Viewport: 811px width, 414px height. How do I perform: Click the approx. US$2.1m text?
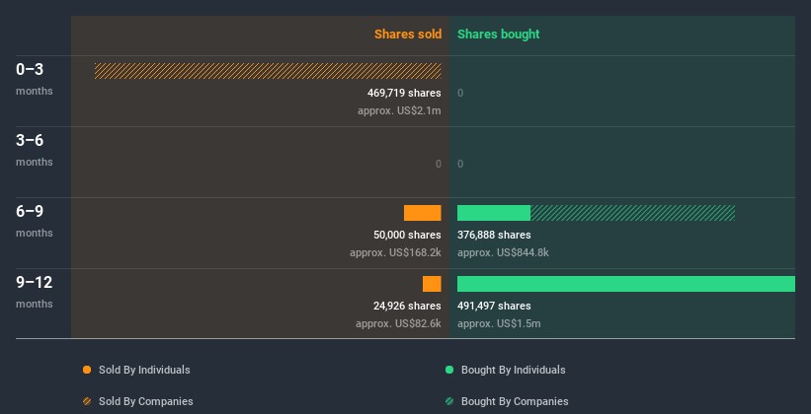coord(399,110)
